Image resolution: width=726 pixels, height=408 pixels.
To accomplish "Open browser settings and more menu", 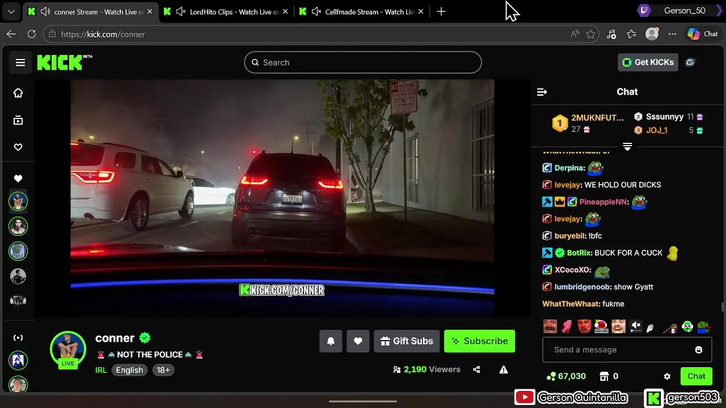I will point(672,34).
